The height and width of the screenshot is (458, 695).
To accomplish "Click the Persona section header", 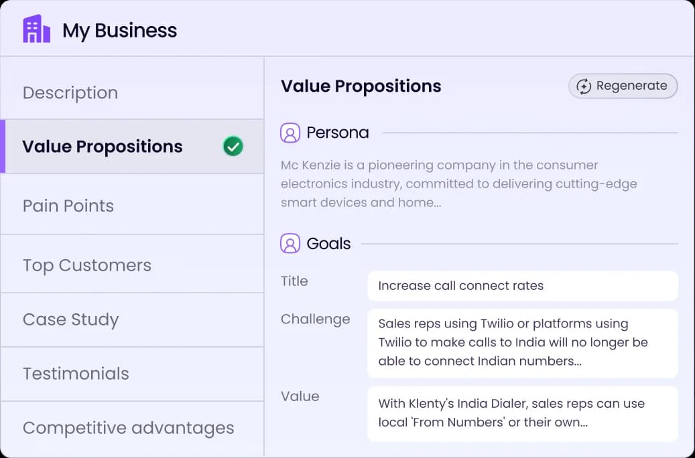I will [337, 133].
